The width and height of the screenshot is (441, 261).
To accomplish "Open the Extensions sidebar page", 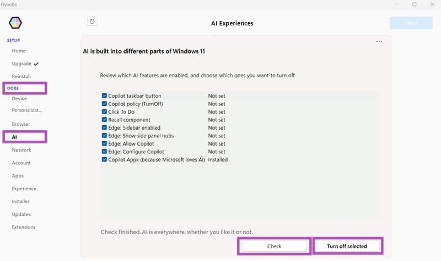I will (x=24, y=227).
